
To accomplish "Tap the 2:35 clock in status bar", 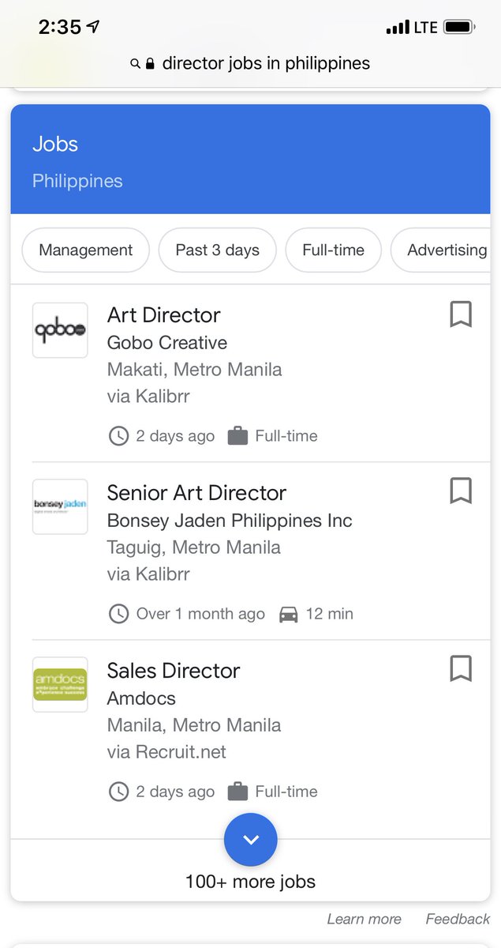I will pyautogui.click(x=60, y=27).
